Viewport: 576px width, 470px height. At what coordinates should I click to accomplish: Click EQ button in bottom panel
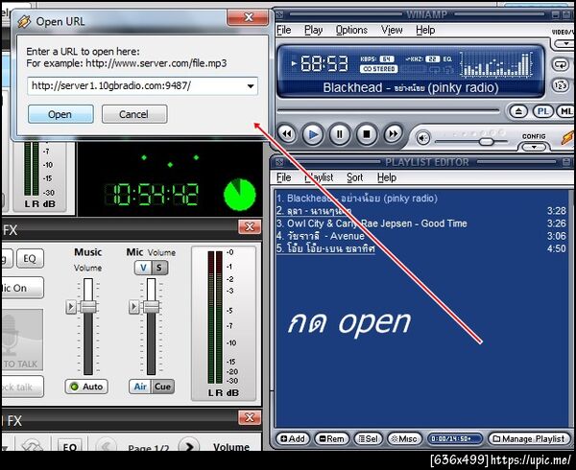pos(70,445)
